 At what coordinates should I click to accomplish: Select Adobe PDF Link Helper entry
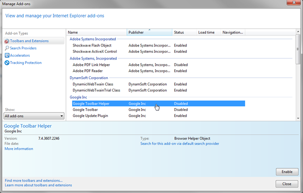(x=158, y=65)
